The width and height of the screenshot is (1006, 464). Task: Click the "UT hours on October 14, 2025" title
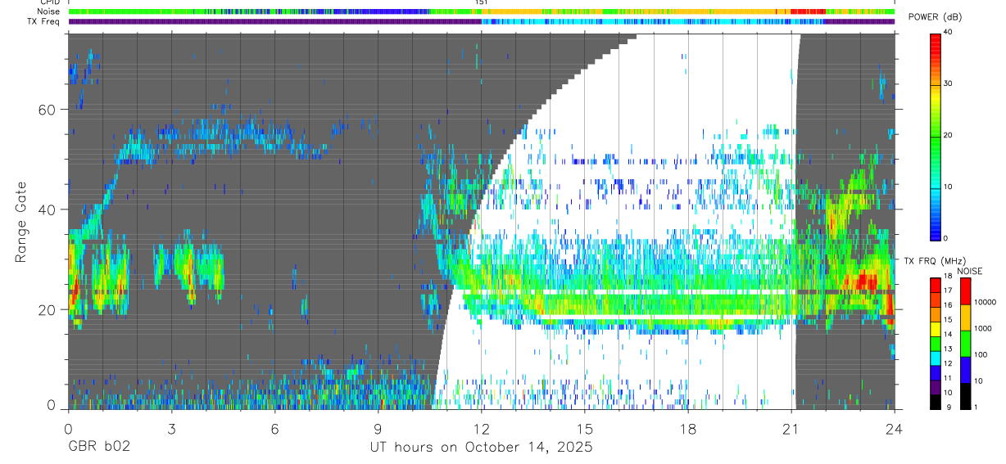[481, 448]
